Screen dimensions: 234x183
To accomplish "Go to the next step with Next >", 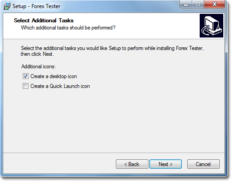I will 165,164.
